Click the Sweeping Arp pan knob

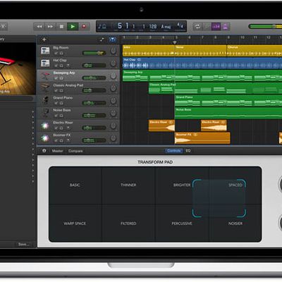(114, 75)
